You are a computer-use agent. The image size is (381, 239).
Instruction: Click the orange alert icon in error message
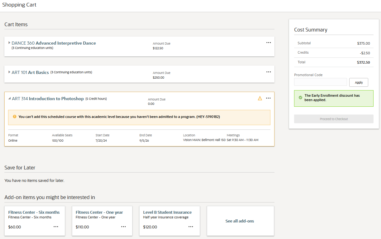point(15,117)
